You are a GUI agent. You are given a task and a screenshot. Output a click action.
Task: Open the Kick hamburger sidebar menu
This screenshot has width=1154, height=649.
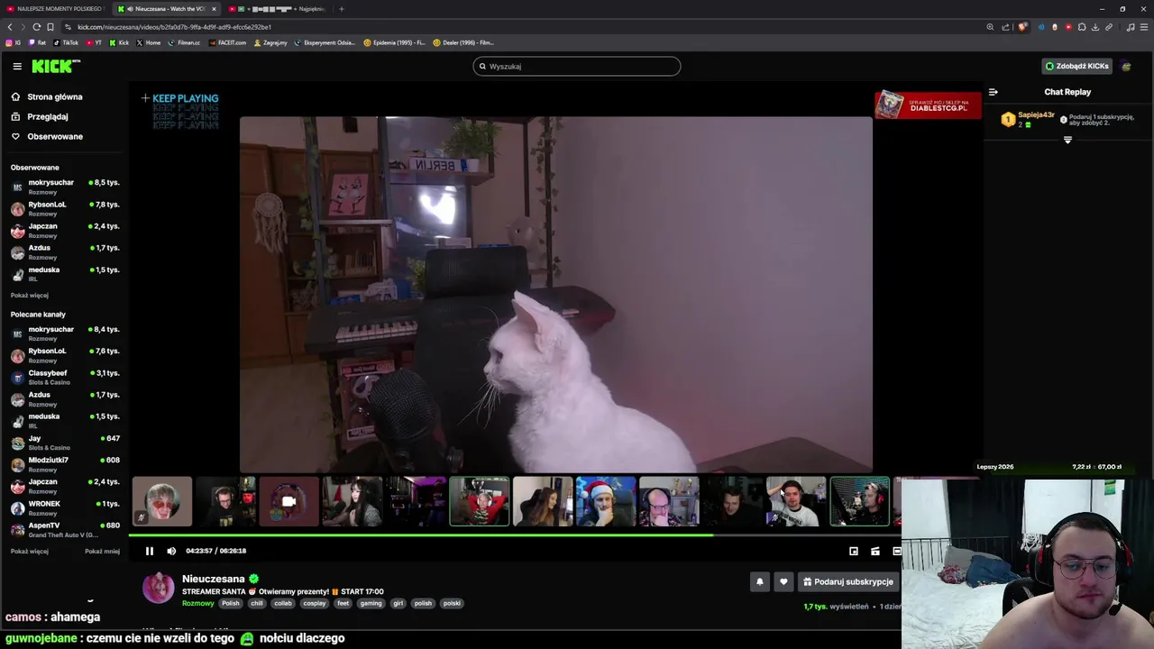pyautogui.click(x=17, y=66)
